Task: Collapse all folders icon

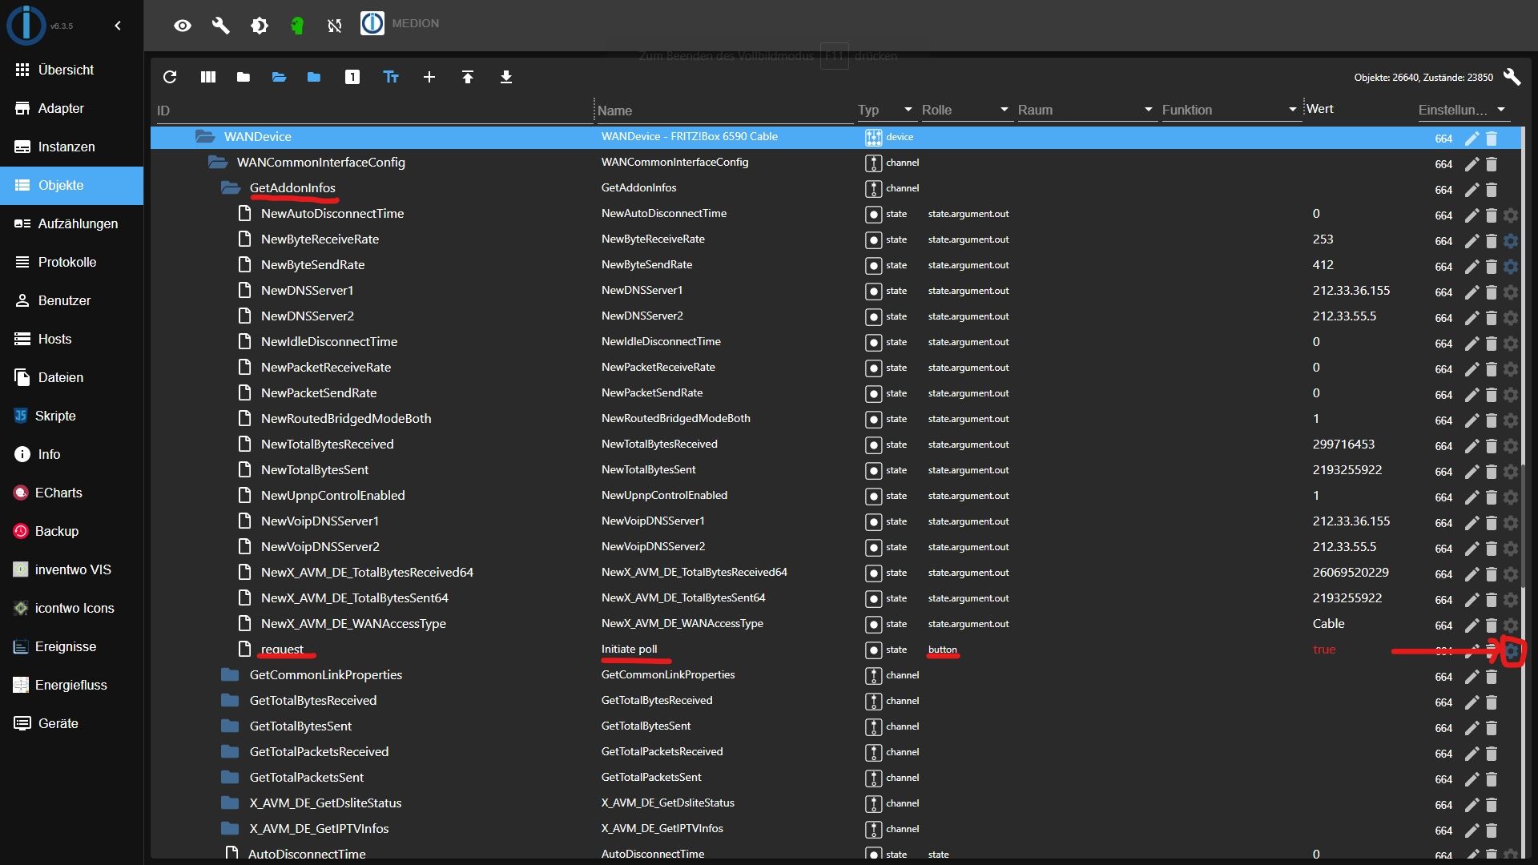Action: point(244,77)
